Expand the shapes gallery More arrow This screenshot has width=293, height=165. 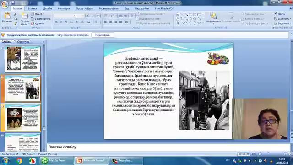tap(203, 23)
